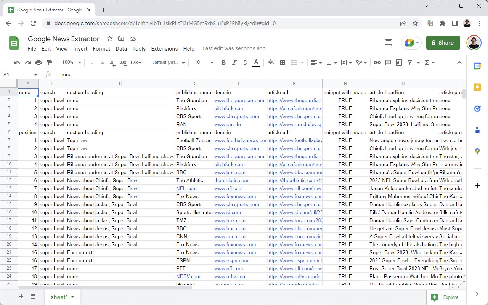Open the File menu
This screenshot has height=305, width=488.
point(32,49)
